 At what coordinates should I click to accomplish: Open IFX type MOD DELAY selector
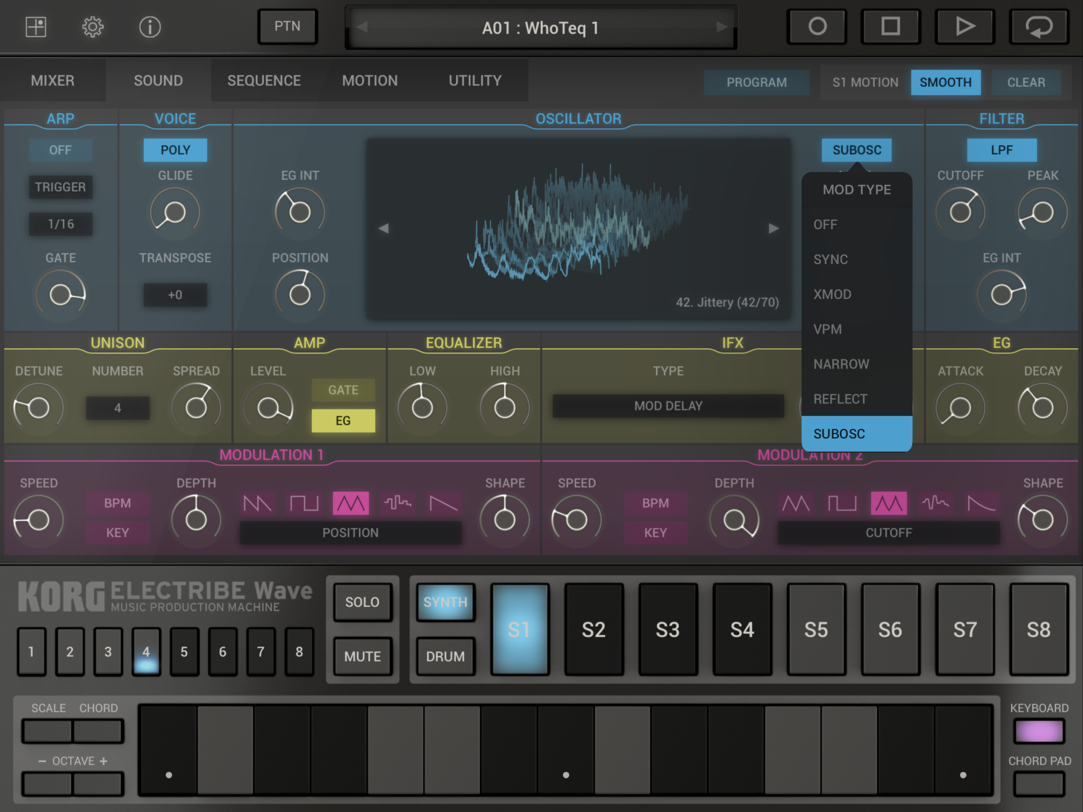point(668,406)
